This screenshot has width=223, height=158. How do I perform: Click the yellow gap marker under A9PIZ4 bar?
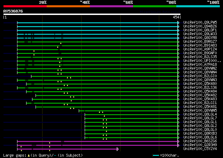[34, 51]
